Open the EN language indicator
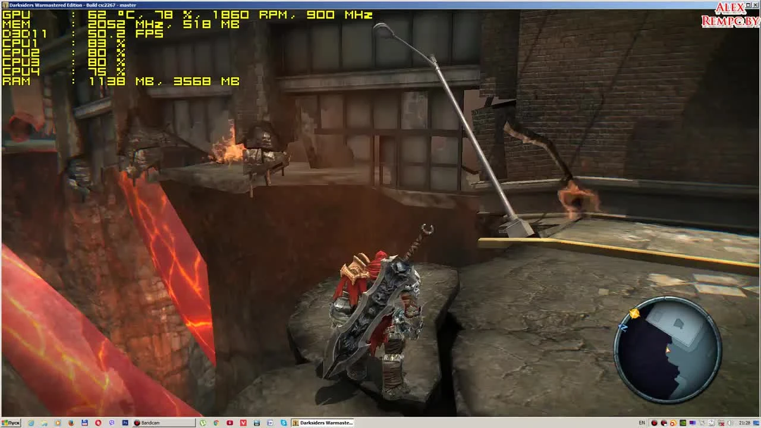This screenshot has width=761, height=428. (x=641, y=423)
